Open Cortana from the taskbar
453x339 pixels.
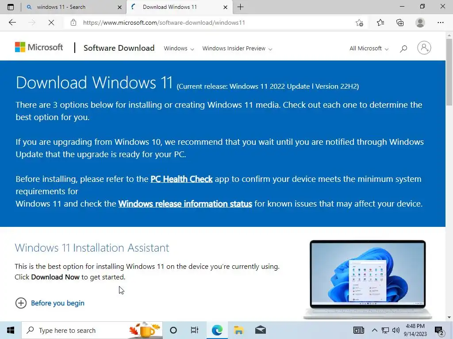[x=173, y=330]
